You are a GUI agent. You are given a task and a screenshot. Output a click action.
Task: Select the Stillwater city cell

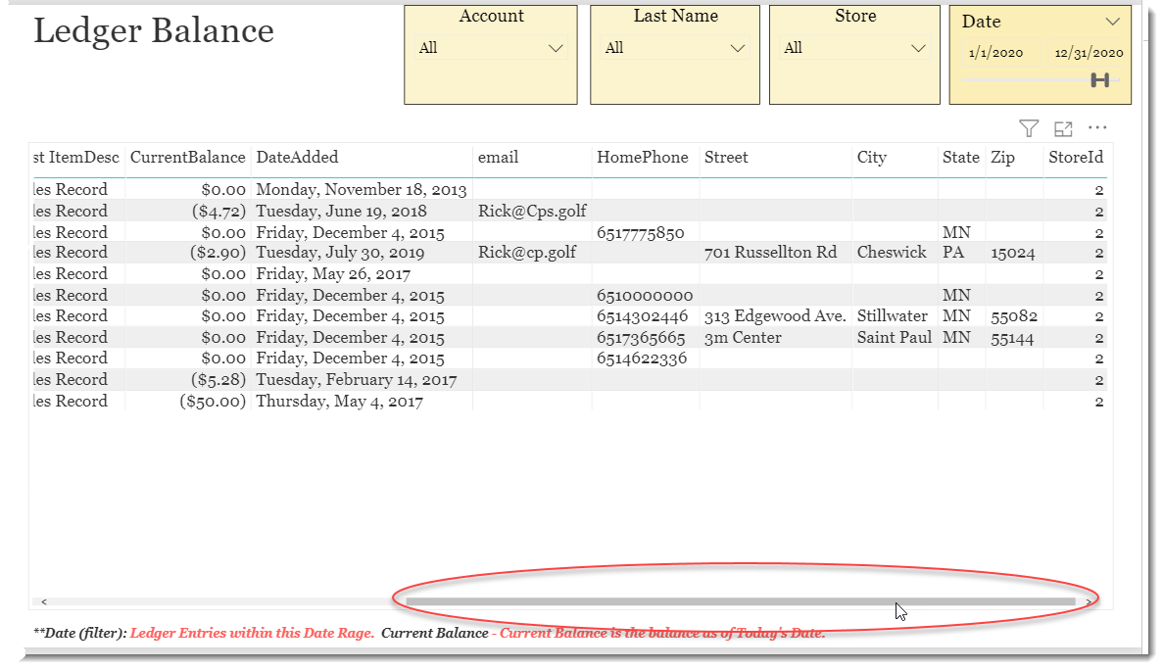coord(893,316)
